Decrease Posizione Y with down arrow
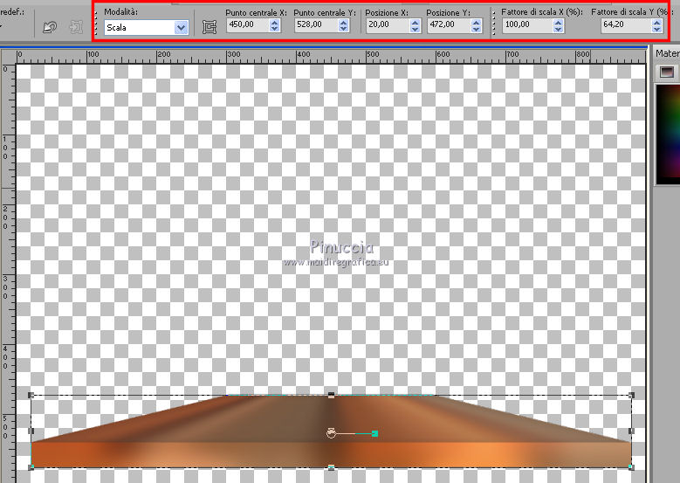Viewport: 680px width, 483px height. 476,29
